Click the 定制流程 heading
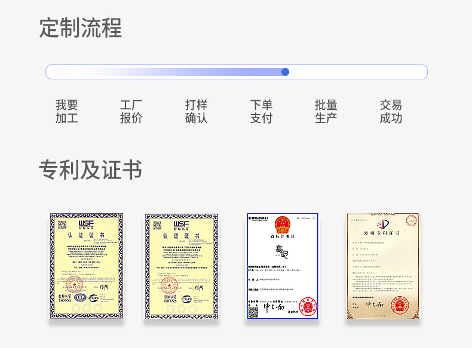This screenshot has height=348, width=472. (x=81, y=28)
